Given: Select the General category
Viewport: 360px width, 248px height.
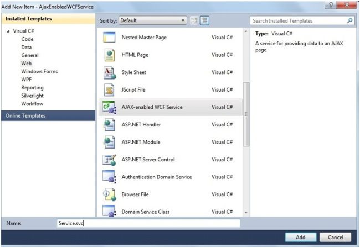Looking at the screenshot, I should click(x=30, y=55).
